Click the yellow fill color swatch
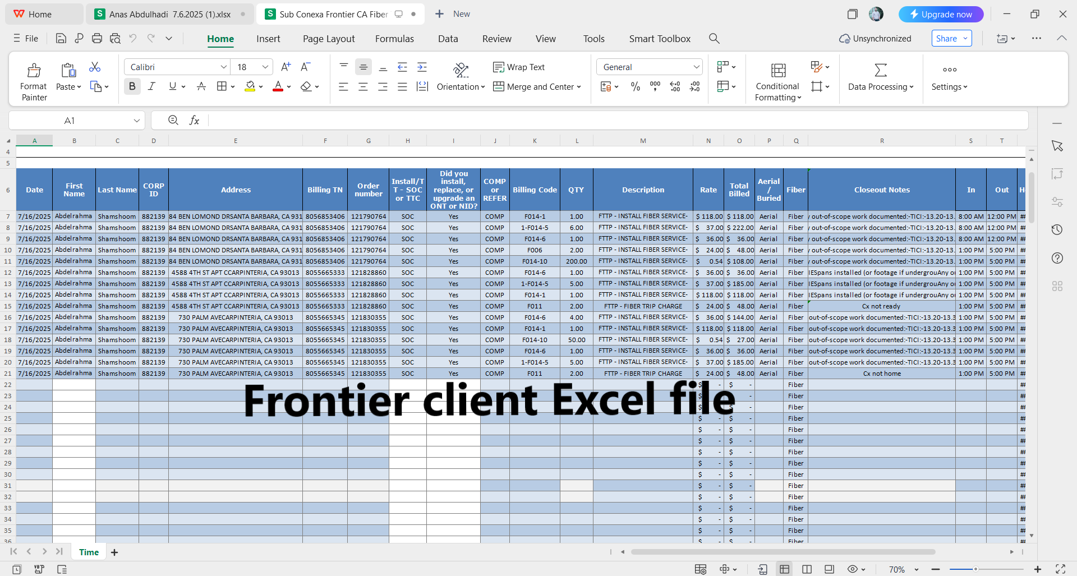 [250, 86]
